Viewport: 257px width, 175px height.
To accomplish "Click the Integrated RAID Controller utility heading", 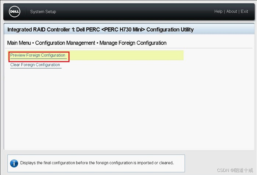I will 100,29.
